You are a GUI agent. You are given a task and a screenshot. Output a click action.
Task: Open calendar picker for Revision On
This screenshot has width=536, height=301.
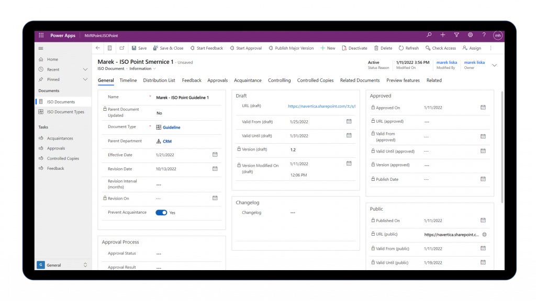215,198
